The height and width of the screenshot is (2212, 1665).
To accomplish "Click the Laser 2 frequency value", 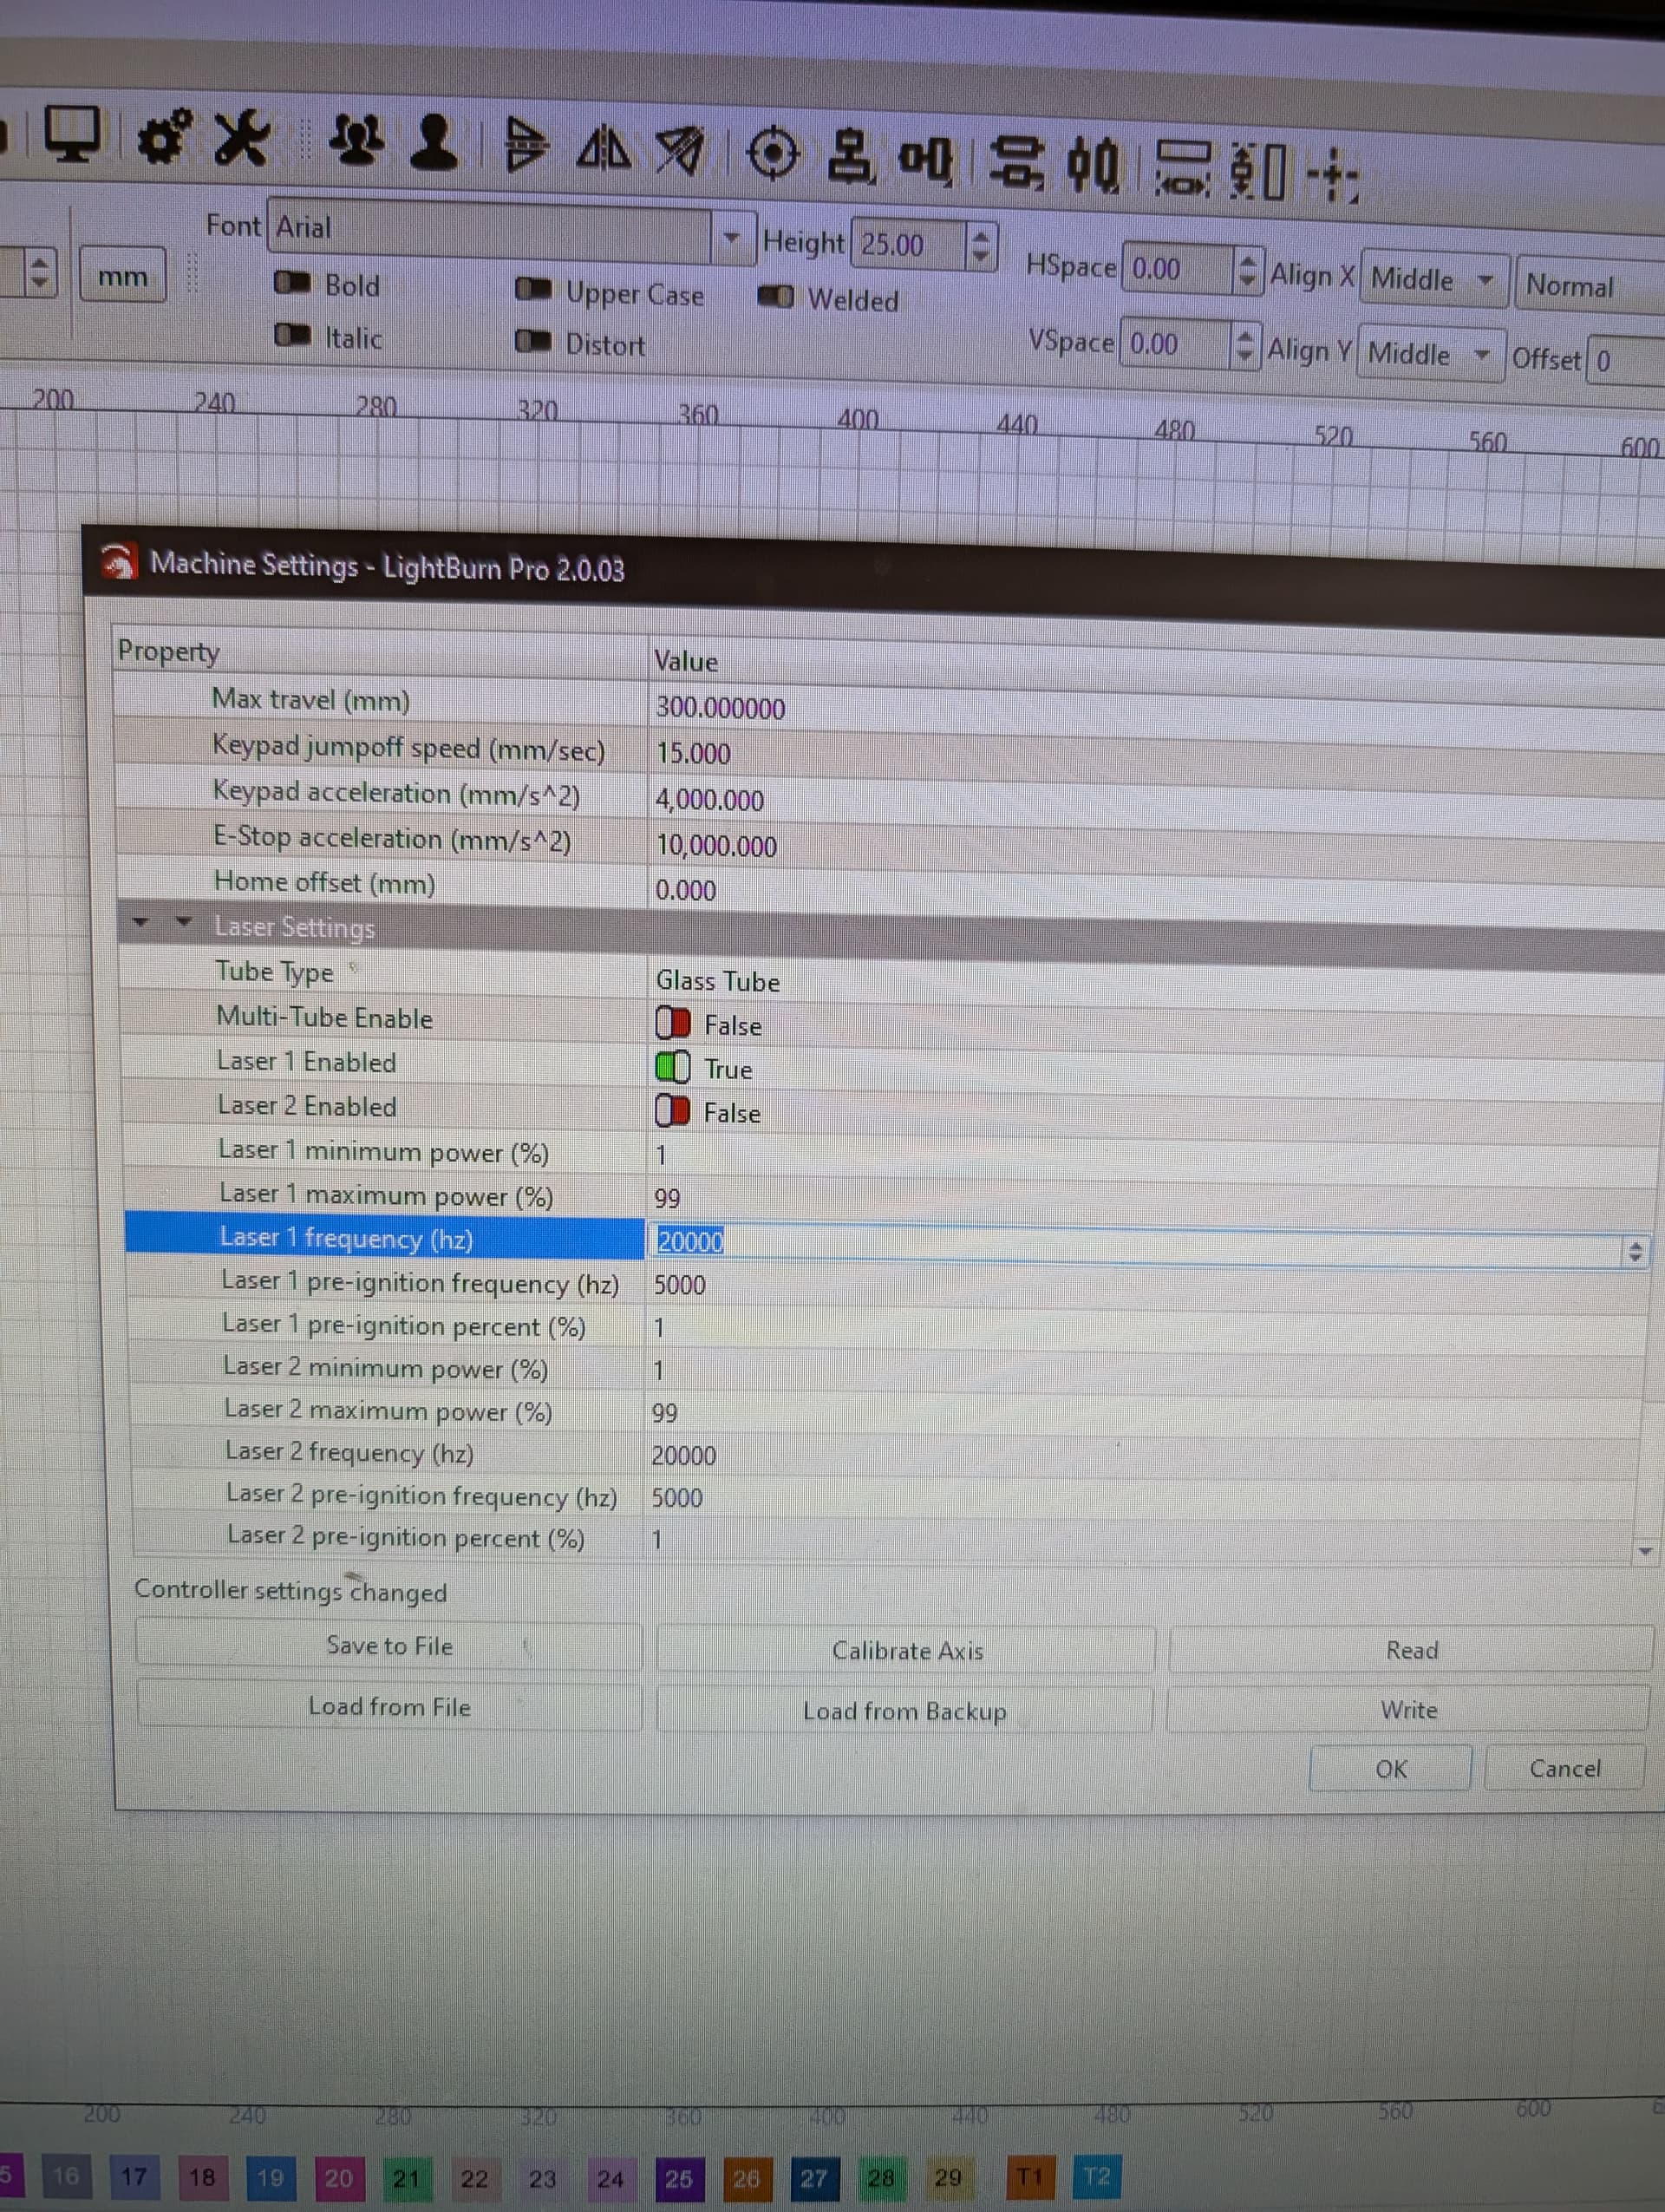I will point(683,1455).
